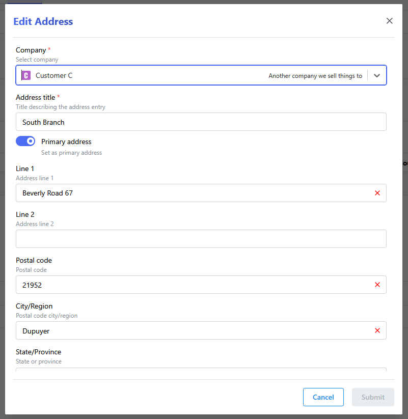Click the Customer C company avatar icon
This screenshot has width=408, height=419.
point(26,75)
